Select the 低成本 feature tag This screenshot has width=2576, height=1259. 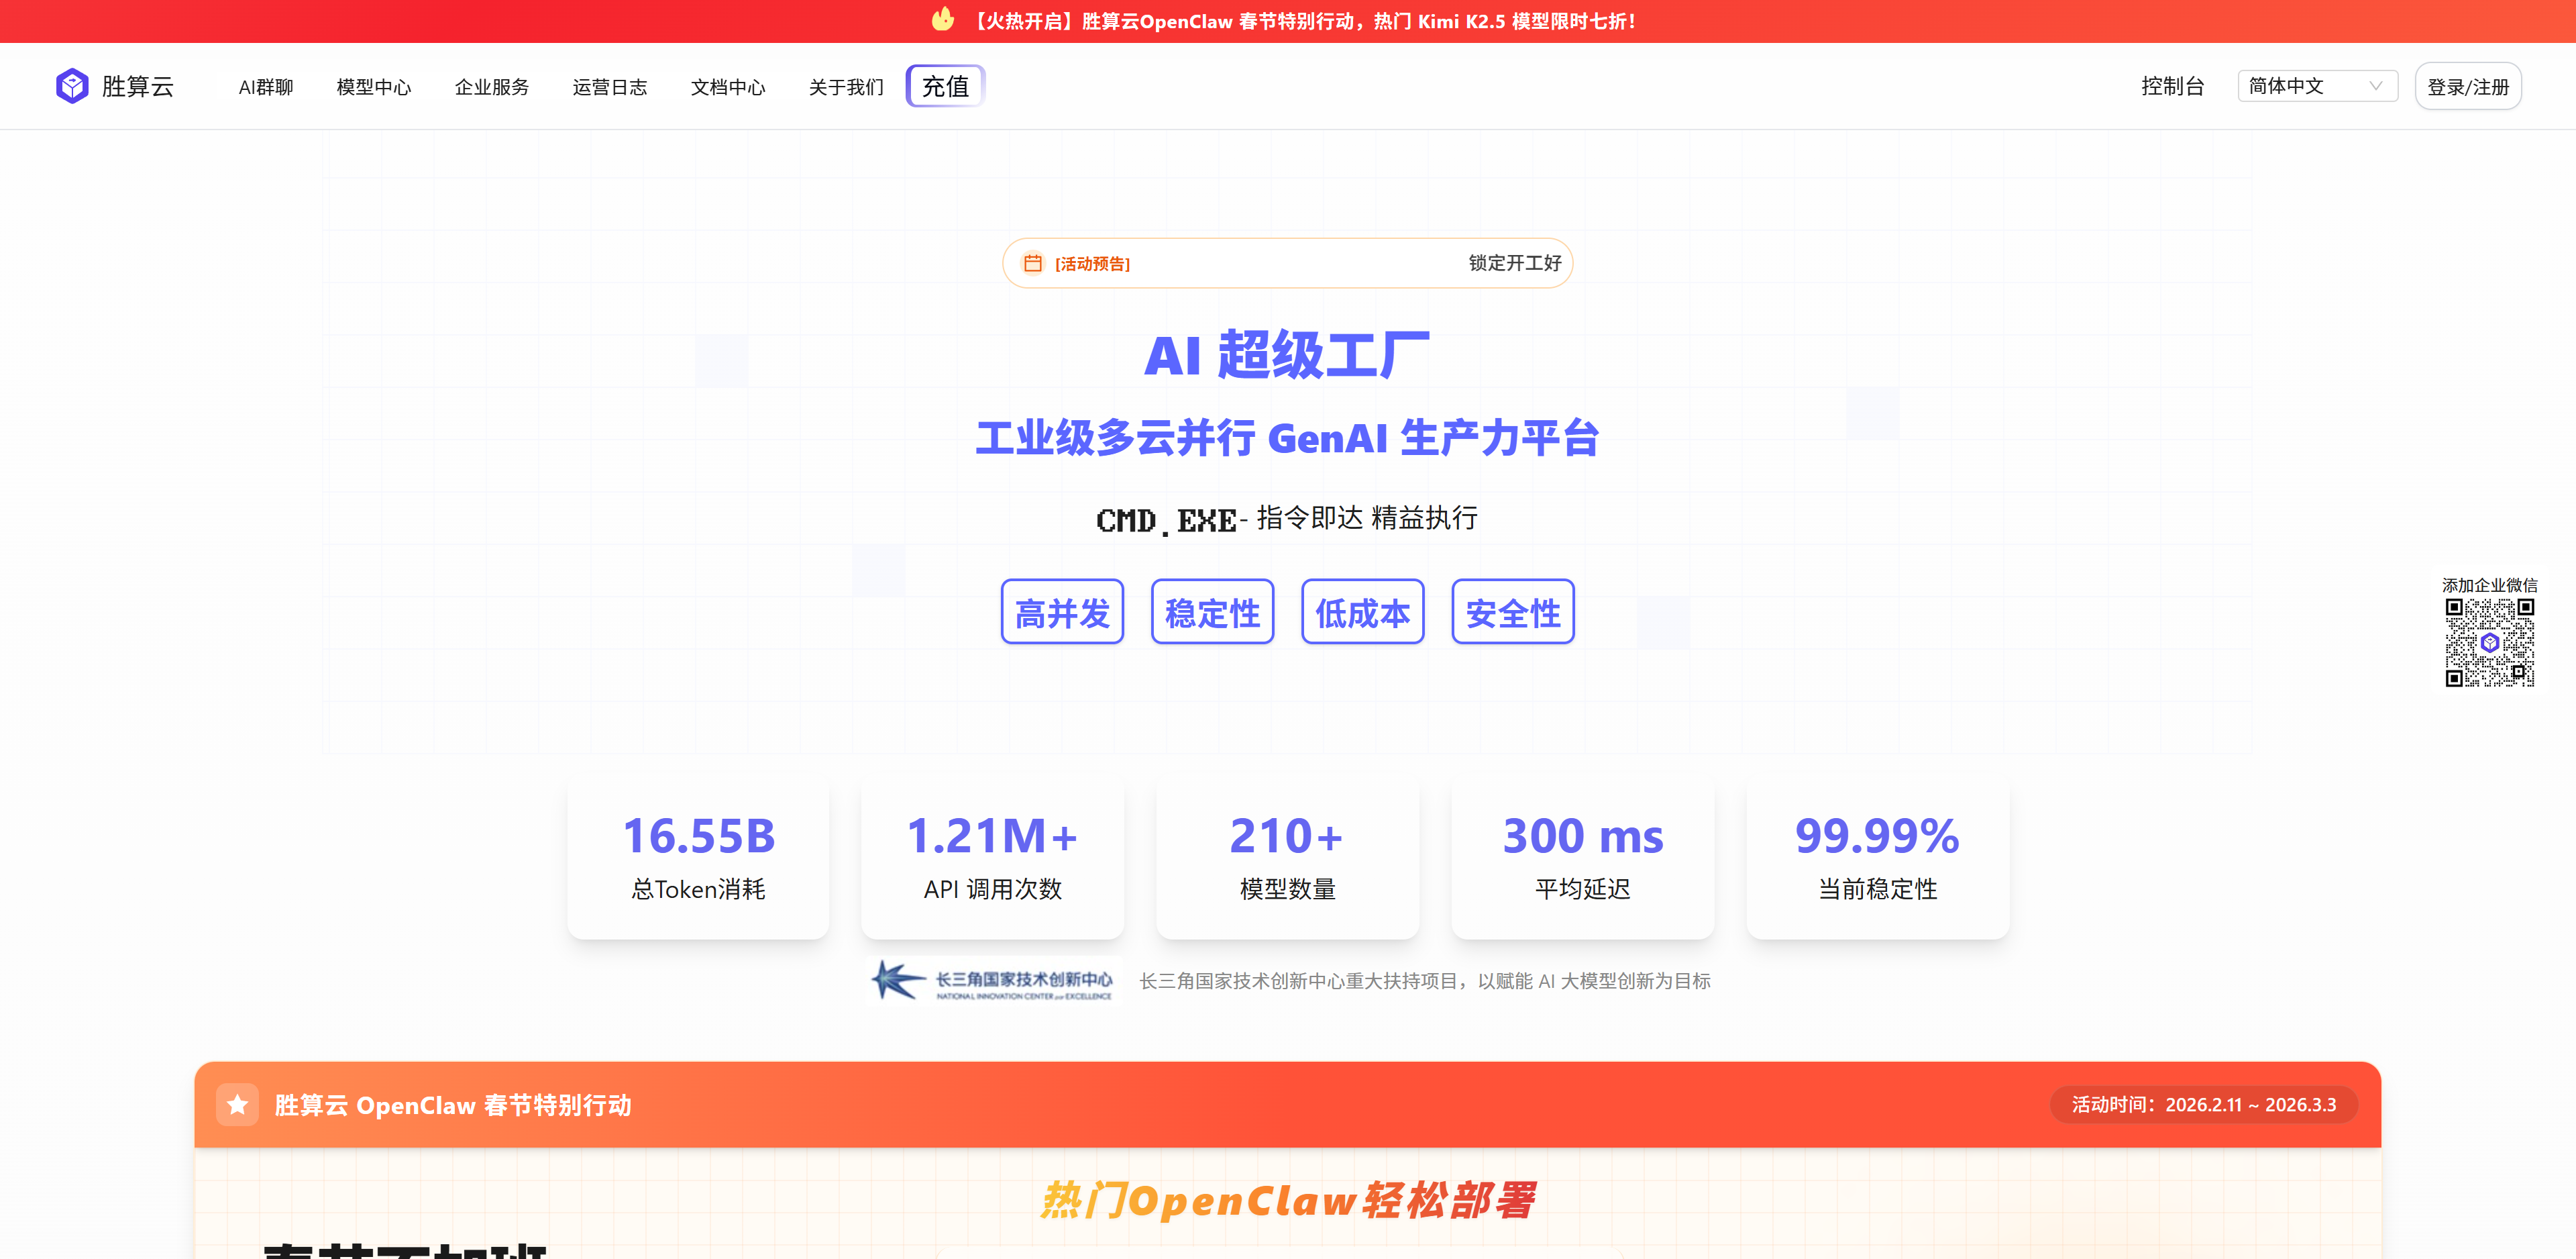[1362, 613]
